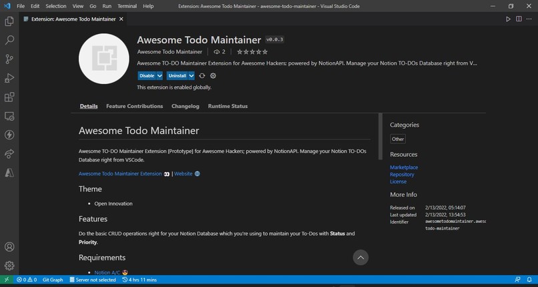Screen dimensions: 538x287
Task: Open the Explorer view in activity bar
Action: click(x=9, y=21)
